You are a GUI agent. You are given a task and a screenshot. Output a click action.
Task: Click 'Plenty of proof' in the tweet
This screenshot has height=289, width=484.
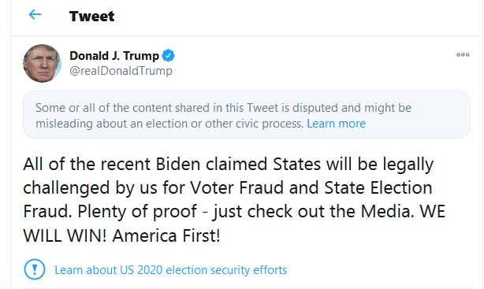tap(137, 212)
